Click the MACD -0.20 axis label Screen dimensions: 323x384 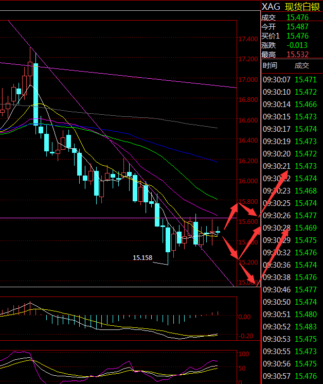pyautogui.click(x=246, y=336)
